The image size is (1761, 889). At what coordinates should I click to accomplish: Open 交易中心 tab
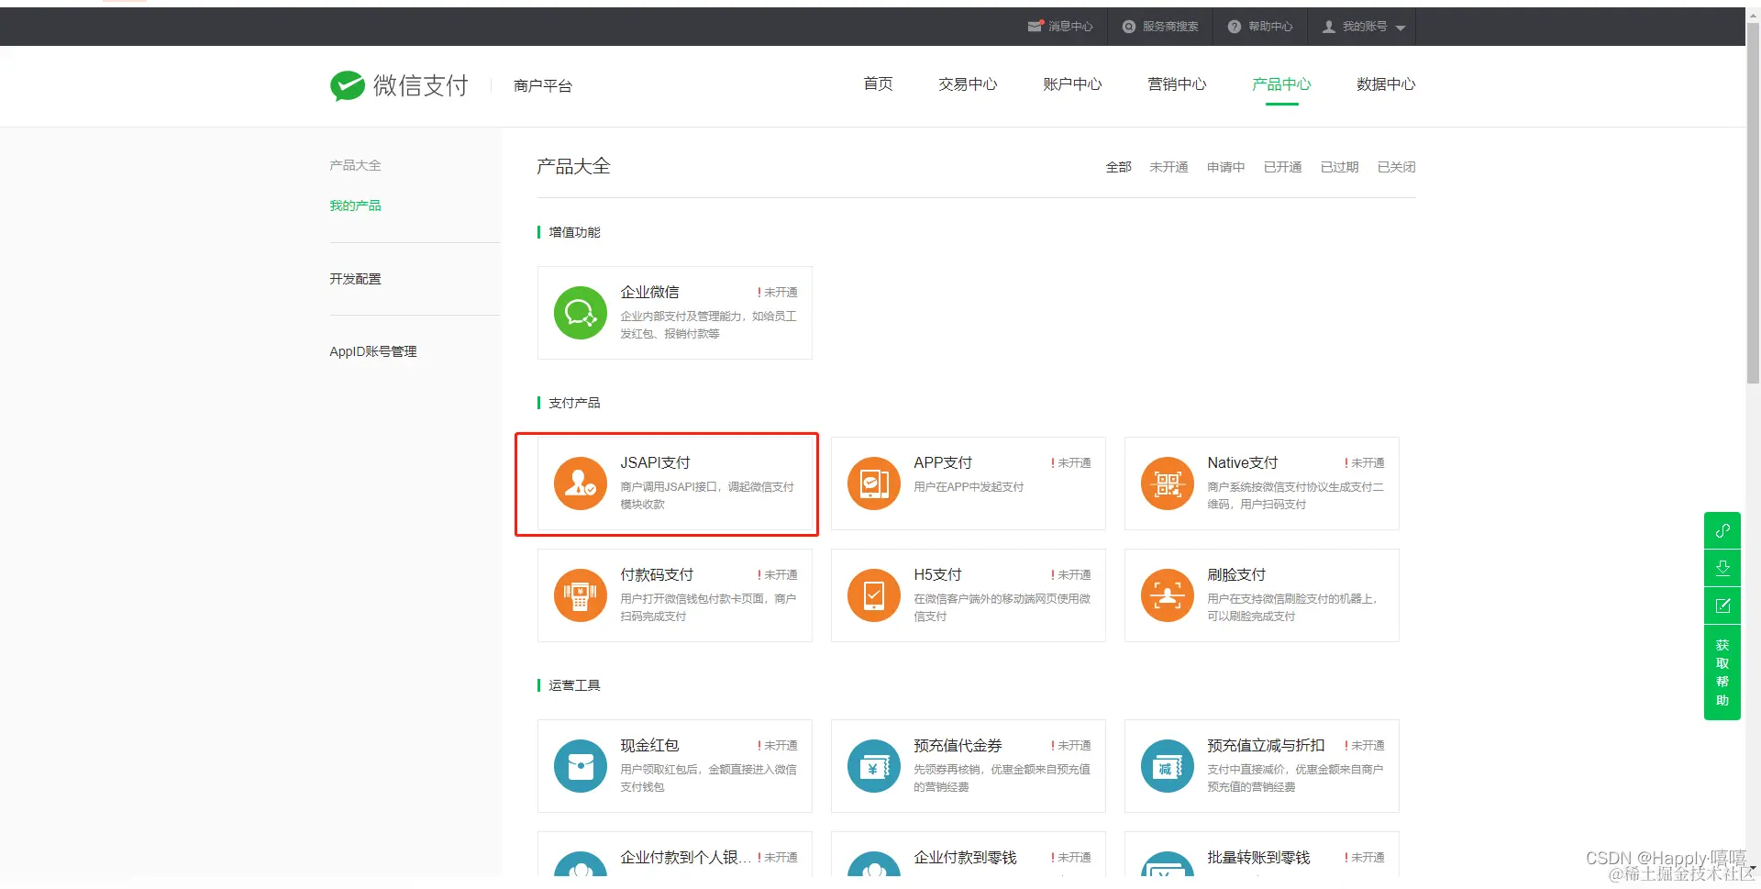968,84
